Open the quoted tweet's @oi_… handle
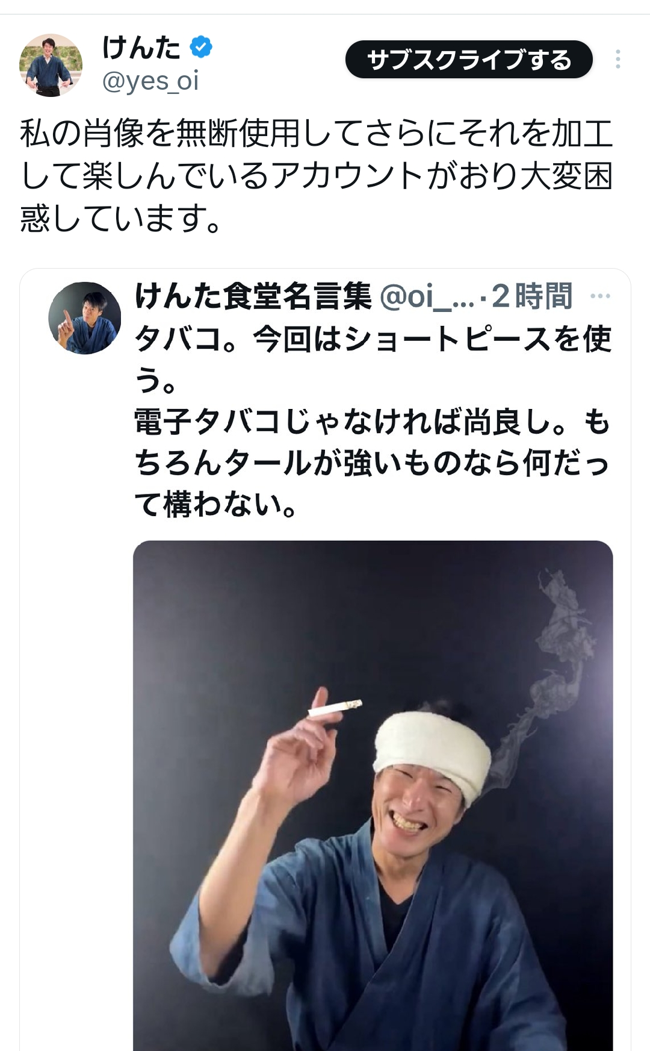650x1051 pixels. [427, 296]
